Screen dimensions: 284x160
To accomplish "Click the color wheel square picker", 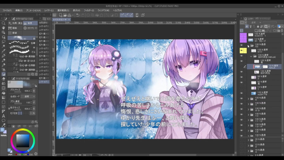I will click(x=23, y=140).
